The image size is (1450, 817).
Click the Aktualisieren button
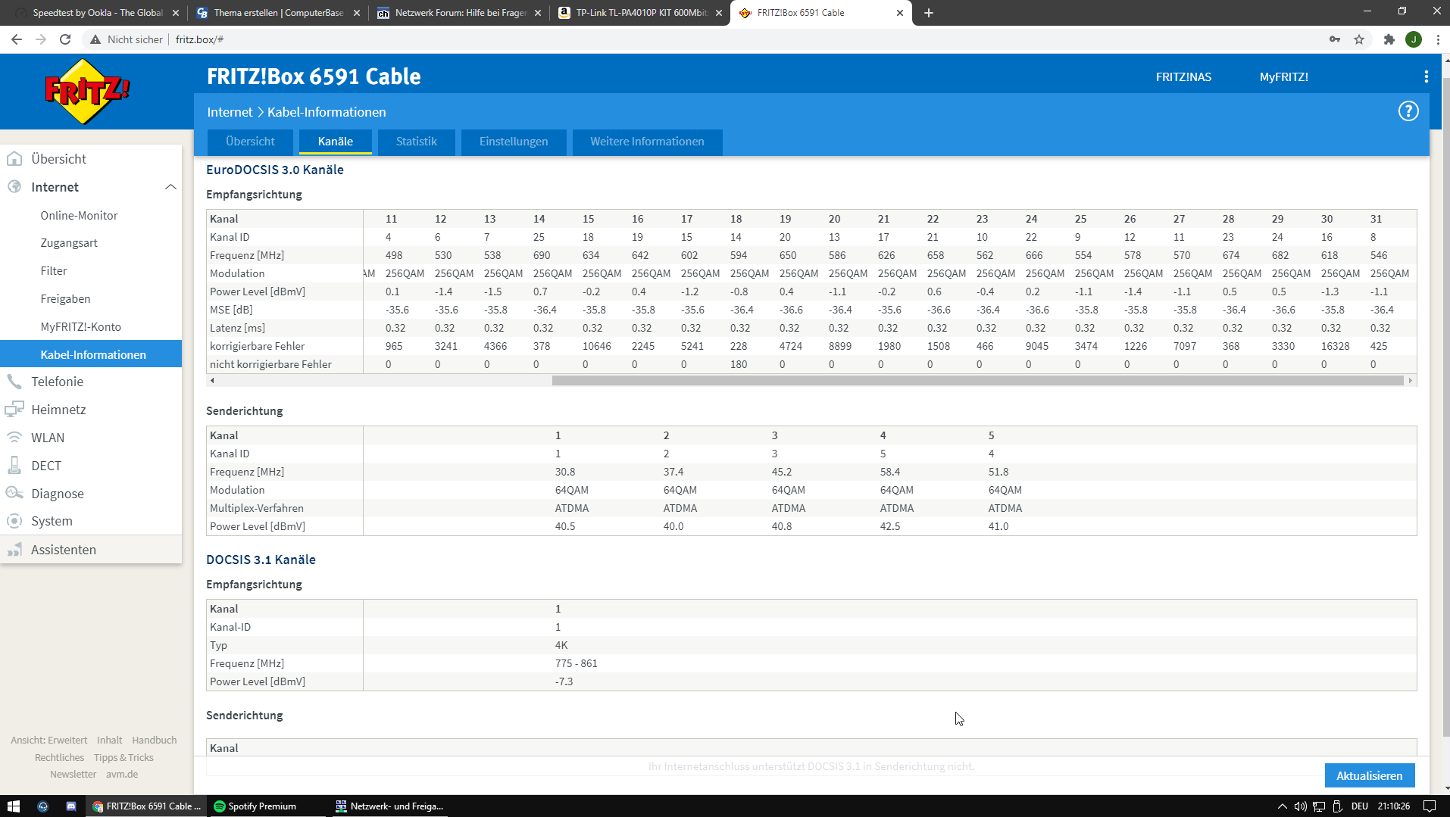[1370, 775]
